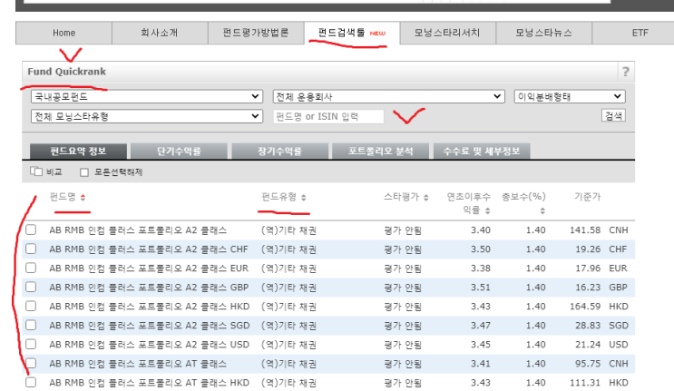Click the 검색 search button
This screenshot has width=674, height=391.
(x=613, y=115)
